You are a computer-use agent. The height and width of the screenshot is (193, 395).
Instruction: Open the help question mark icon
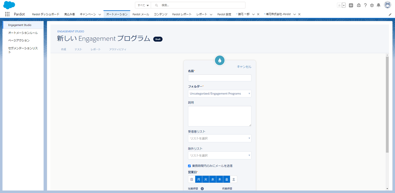click(365, 5)
